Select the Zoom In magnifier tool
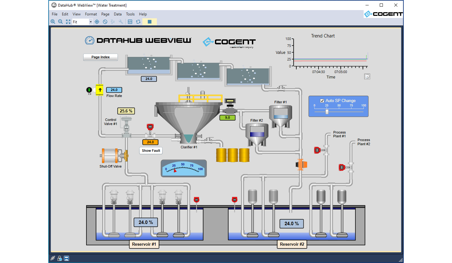452x263 pixels. pos(53,21)
